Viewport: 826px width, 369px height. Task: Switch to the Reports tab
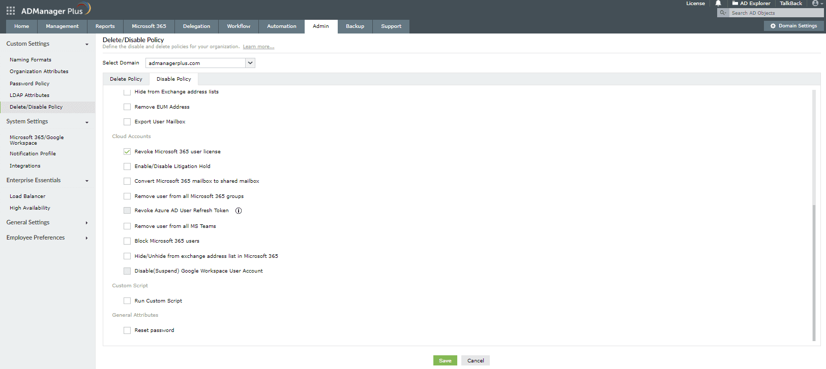[x=105, y=26]
